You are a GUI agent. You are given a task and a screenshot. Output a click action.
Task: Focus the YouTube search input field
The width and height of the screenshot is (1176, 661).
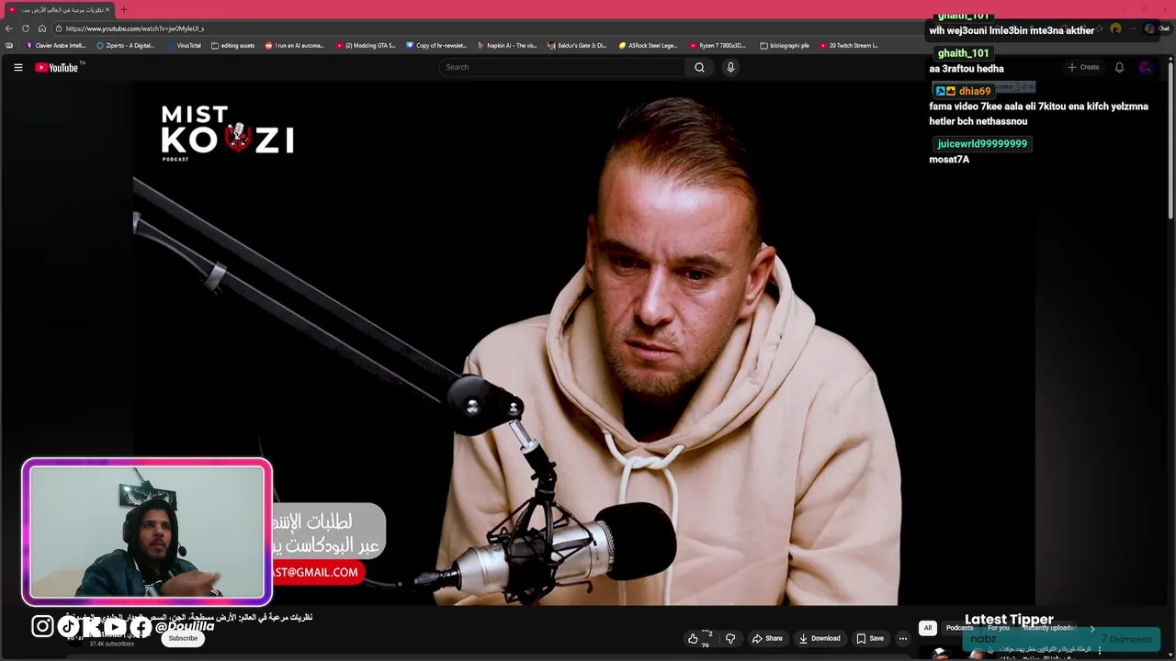[x=563, y=67]
